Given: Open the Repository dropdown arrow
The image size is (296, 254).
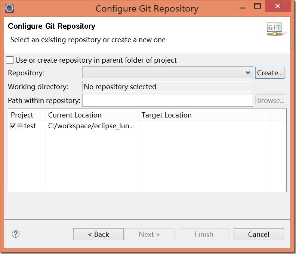Looking at the screenshot, I should point(248,73).
